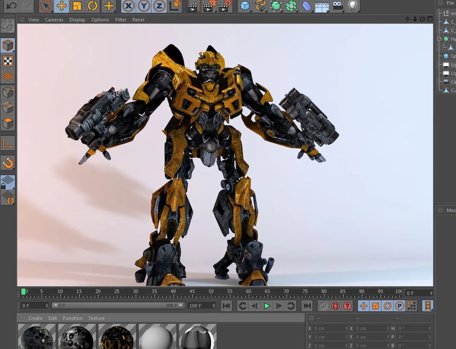Go to previous key button
Screen dimensions: 456x349
tap(242, 306)
